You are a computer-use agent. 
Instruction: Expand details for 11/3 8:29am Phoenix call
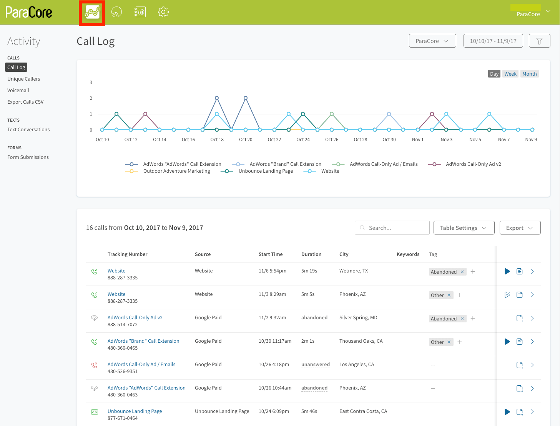[x=532, y=295]
